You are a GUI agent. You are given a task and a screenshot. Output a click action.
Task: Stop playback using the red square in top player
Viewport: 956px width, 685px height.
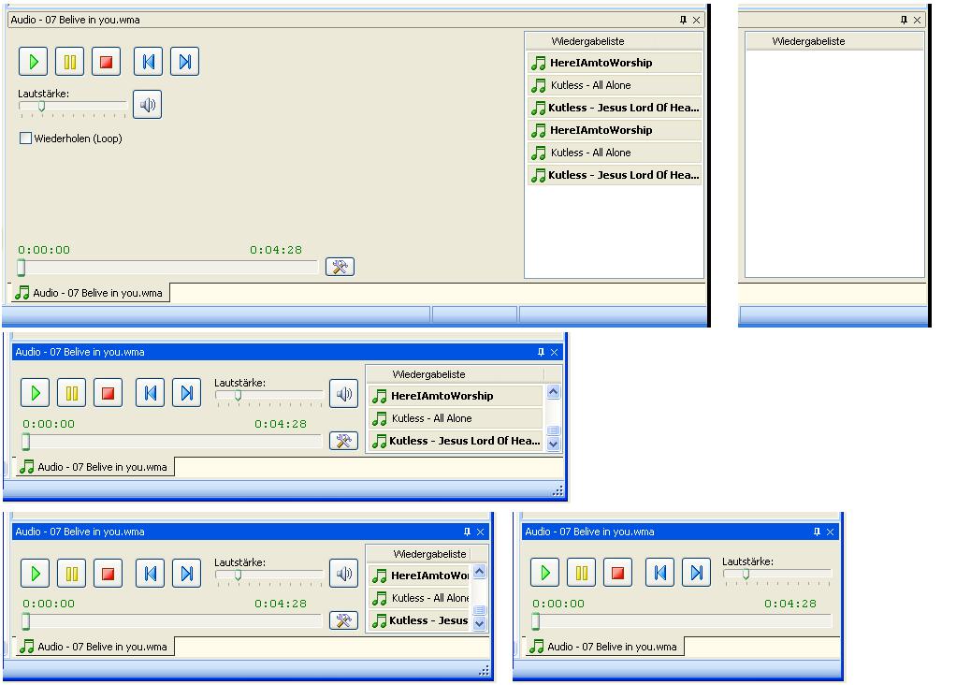point(106,62)
